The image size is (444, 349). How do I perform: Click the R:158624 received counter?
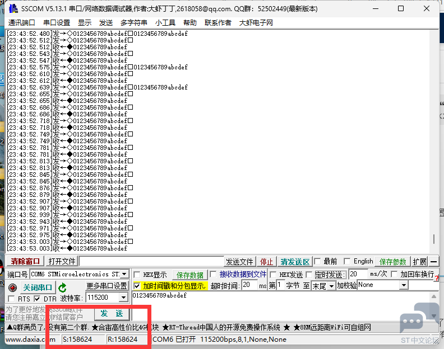(x=128, y=339)
